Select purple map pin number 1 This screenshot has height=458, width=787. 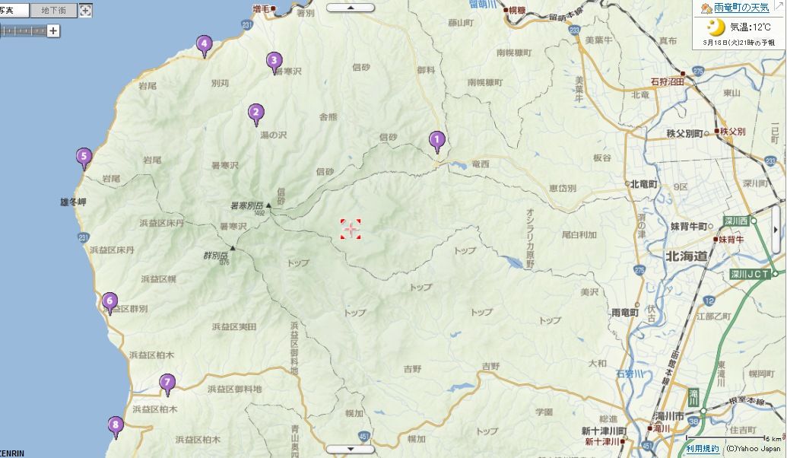pyautogui.click(x=436, y=141)
